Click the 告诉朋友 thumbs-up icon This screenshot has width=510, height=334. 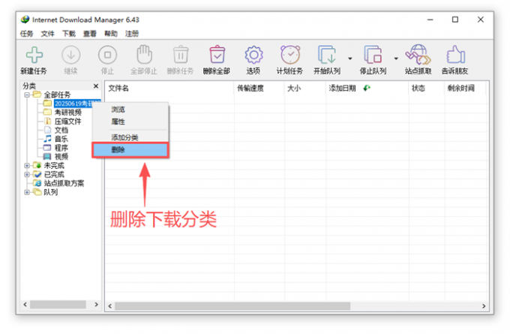click(x=455, y=54)
